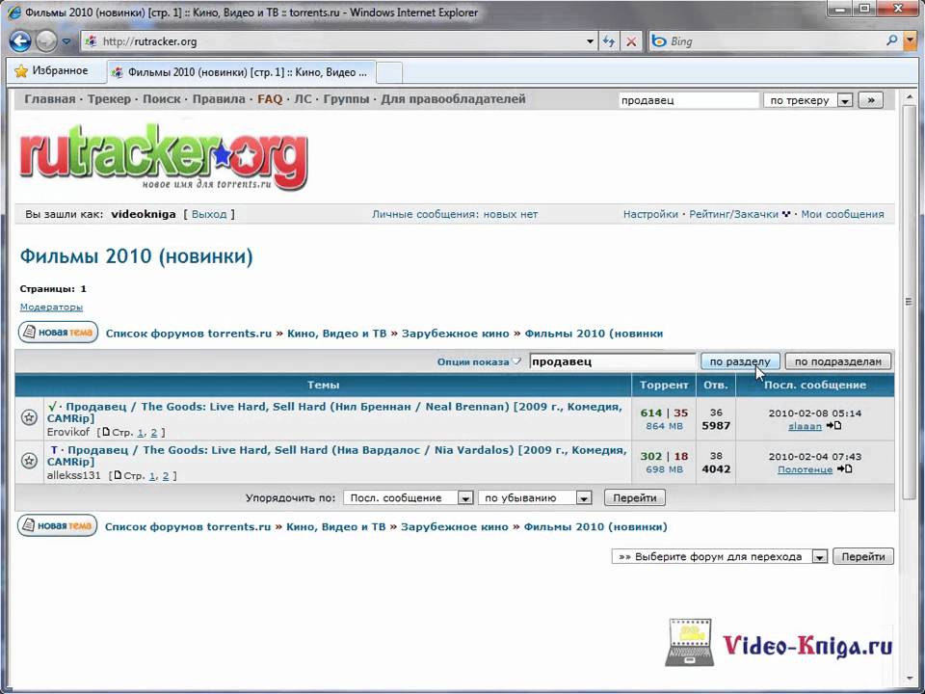Image resolution: width=925 pixels, height=694 pixels.
Task: Click the Фильмы 2010 (новинки) page heading
Action: (x=136, y=256)
